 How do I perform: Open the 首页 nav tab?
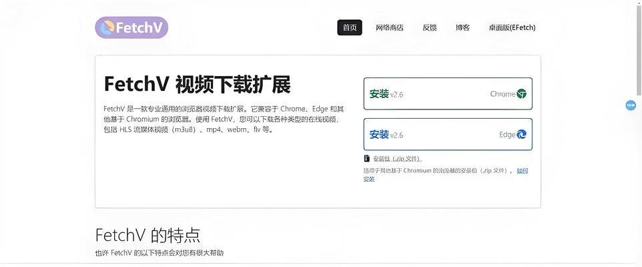coord(350,27)
